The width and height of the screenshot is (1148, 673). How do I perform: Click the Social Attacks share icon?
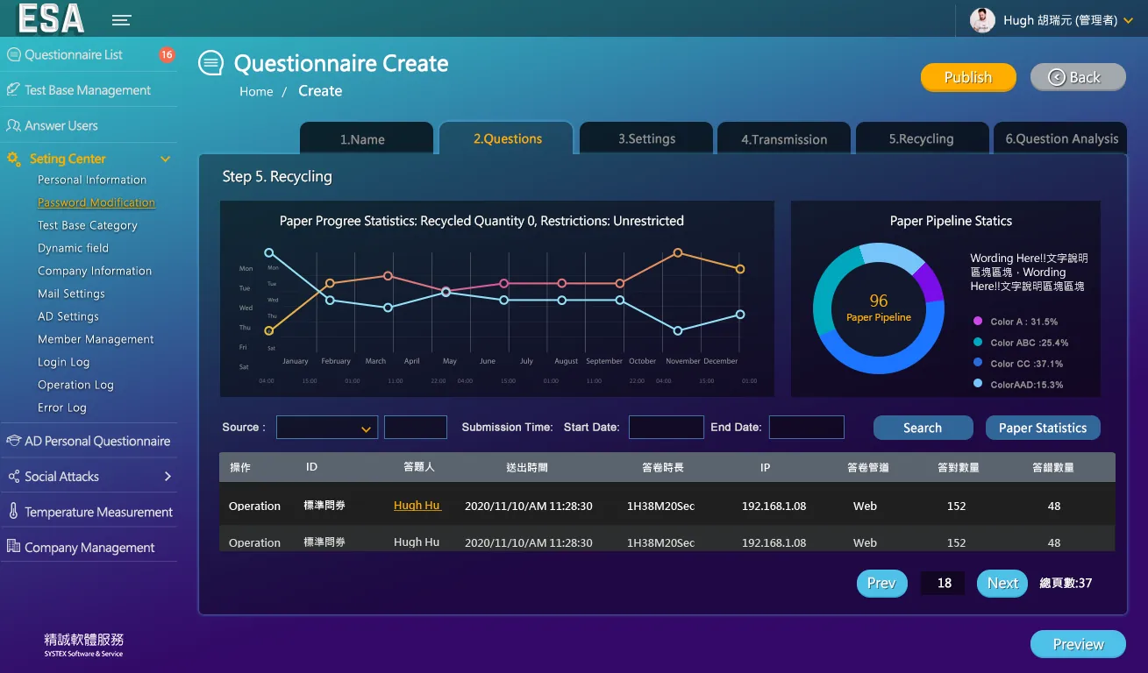coord(14,477)
